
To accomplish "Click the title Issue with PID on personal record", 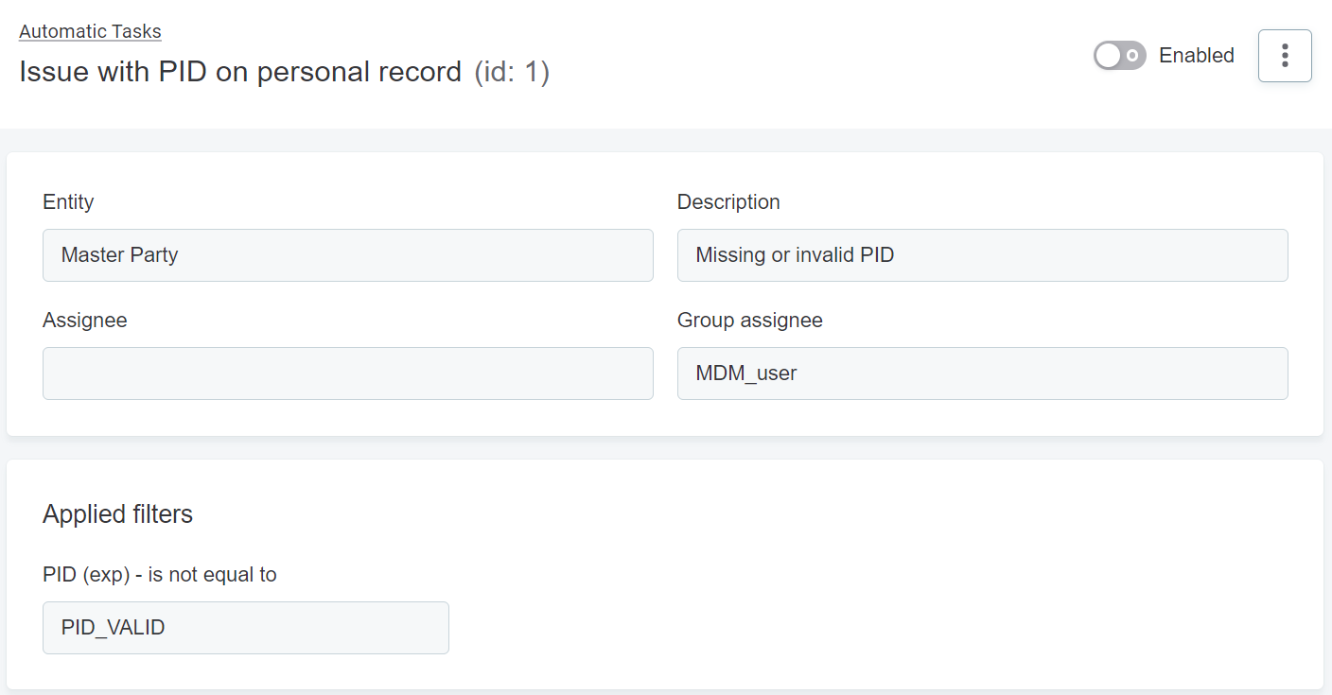I will point(240,72).
